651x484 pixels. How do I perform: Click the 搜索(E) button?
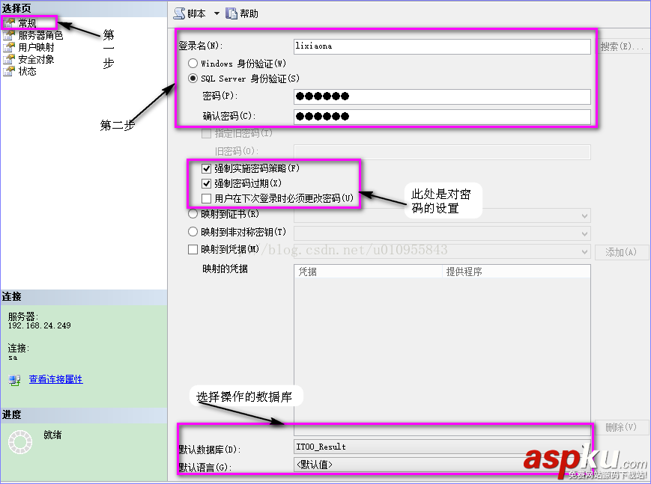622,46
